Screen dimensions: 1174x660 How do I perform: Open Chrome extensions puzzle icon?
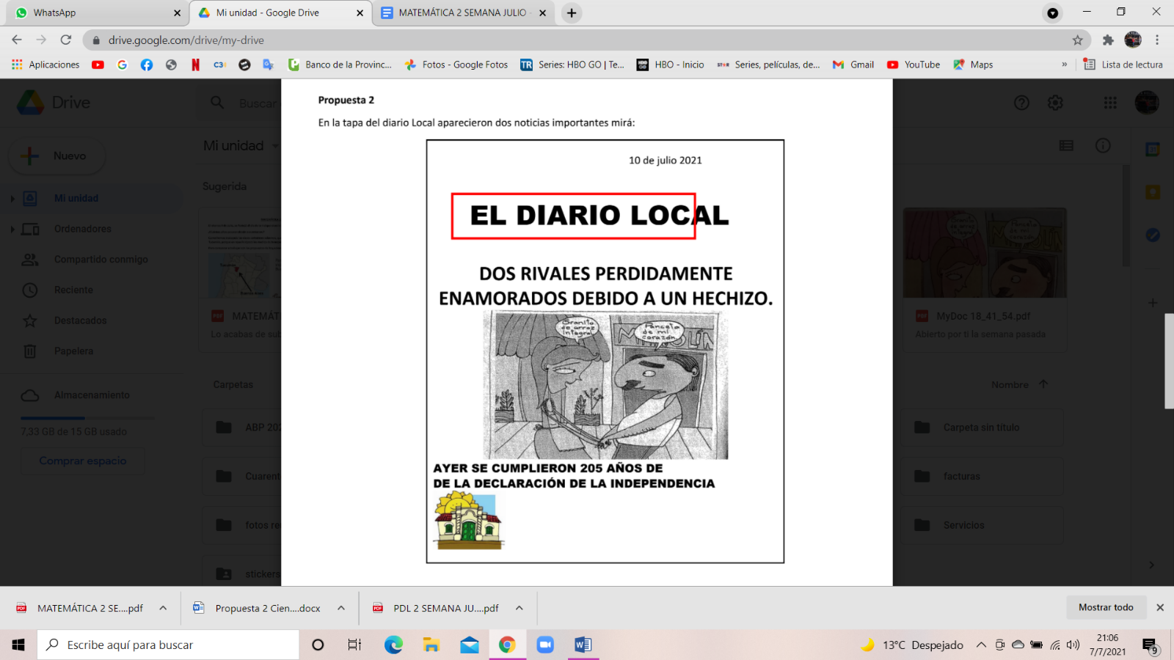(x=1108, y=40)
